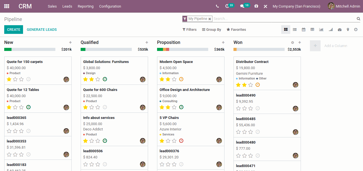Viewport: 363px width, 171px height.
Task: Switch to list view
Action: 295,29
